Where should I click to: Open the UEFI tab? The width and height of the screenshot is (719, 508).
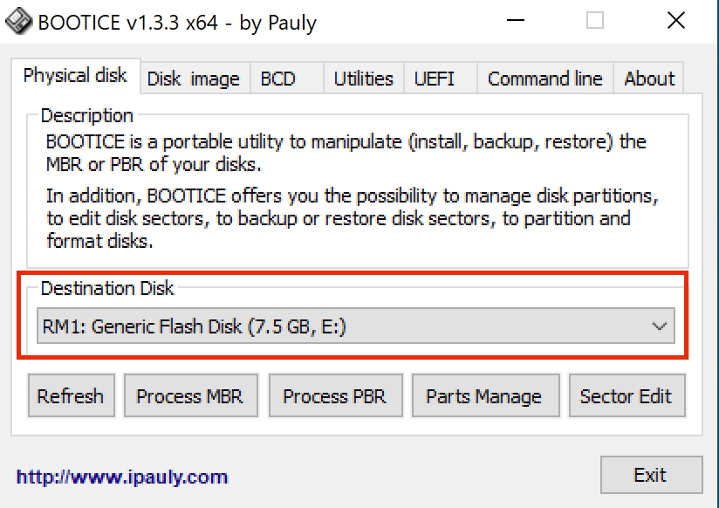pyautogui.click(x=434, y=79)
